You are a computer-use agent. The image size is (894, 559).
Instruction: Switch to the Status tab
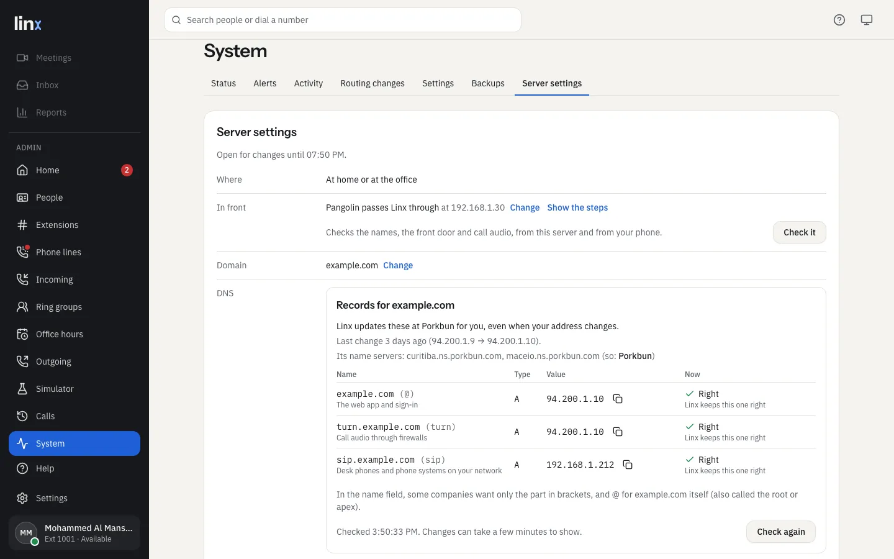(x=223, y=83)
